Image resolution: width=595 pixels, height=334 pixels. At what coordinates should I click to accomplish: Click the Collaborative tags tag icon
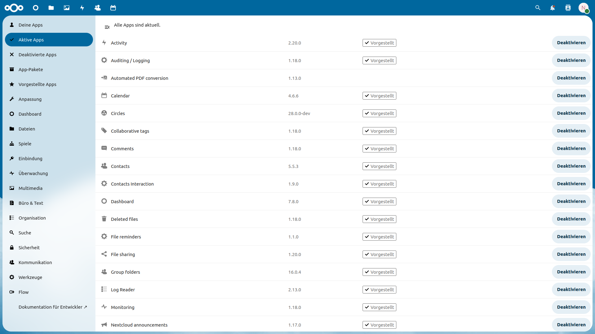click(x=104, y=131)
